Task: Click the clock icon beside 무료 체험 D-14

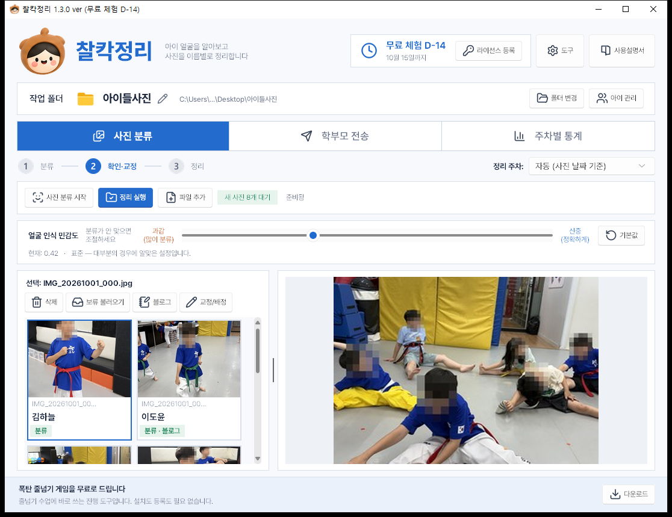Action: pos(369,51)
